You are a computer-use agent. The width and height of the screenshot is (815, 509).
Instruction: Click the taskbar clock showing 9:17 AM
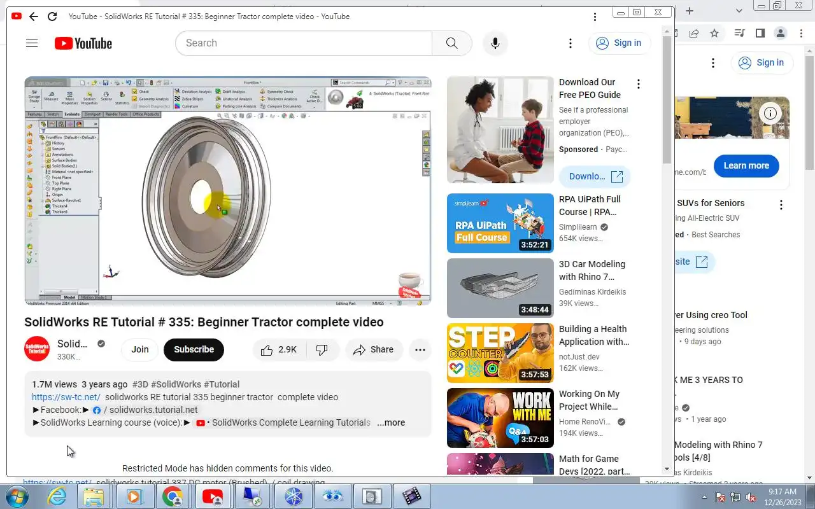click(782, 497)
